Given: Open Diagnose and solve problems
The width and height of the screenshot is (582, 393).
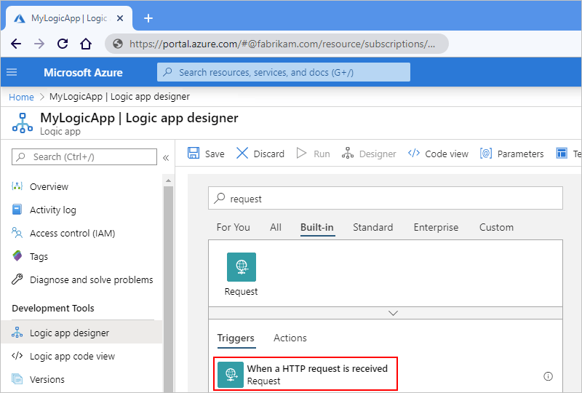Looking at the screenshot, I should tap(92, 279).
